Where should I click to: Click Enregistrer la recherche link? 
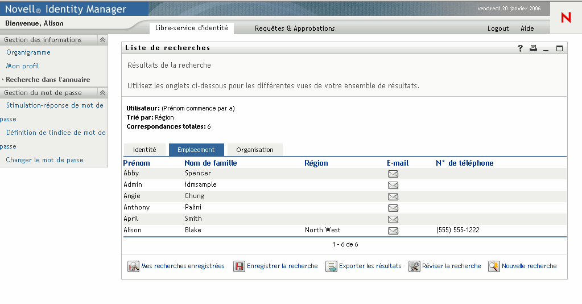pos(282,266)
